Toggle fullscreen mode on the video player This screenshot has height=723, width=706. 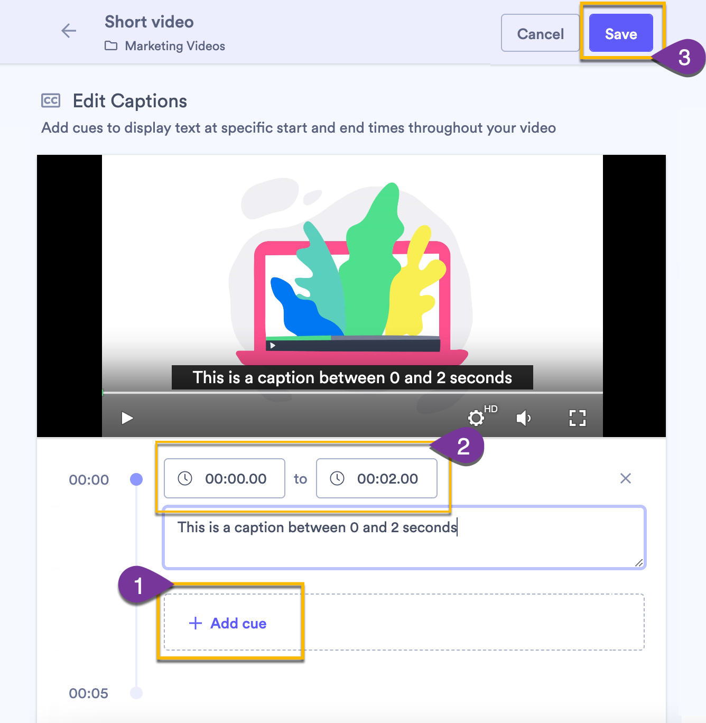coord(577,418)
